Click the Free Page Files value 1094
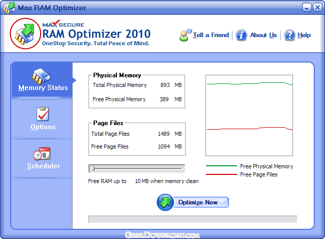The width and height of the screenshot is (325, 239). pyautogui.click(x=164, y=146)
